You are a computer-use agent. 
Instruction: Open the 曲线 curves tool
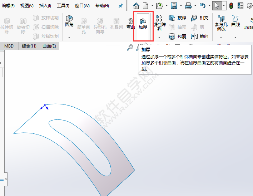pos(235,21)
